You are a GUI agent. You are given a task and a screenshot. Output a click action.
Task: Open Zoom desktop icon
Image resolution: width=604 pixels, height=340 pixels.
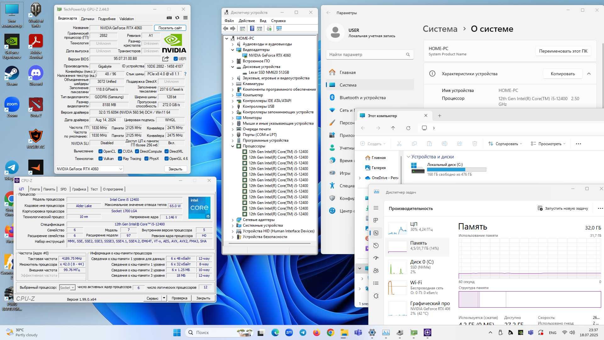[12, 107]
